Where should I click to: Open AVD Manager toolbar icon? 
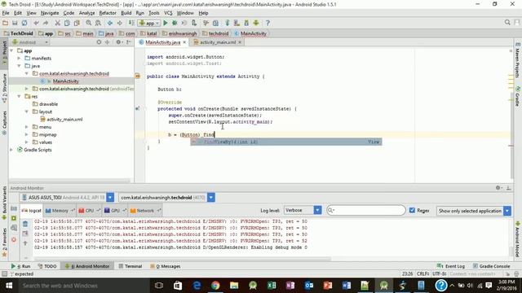click(237, 23)
